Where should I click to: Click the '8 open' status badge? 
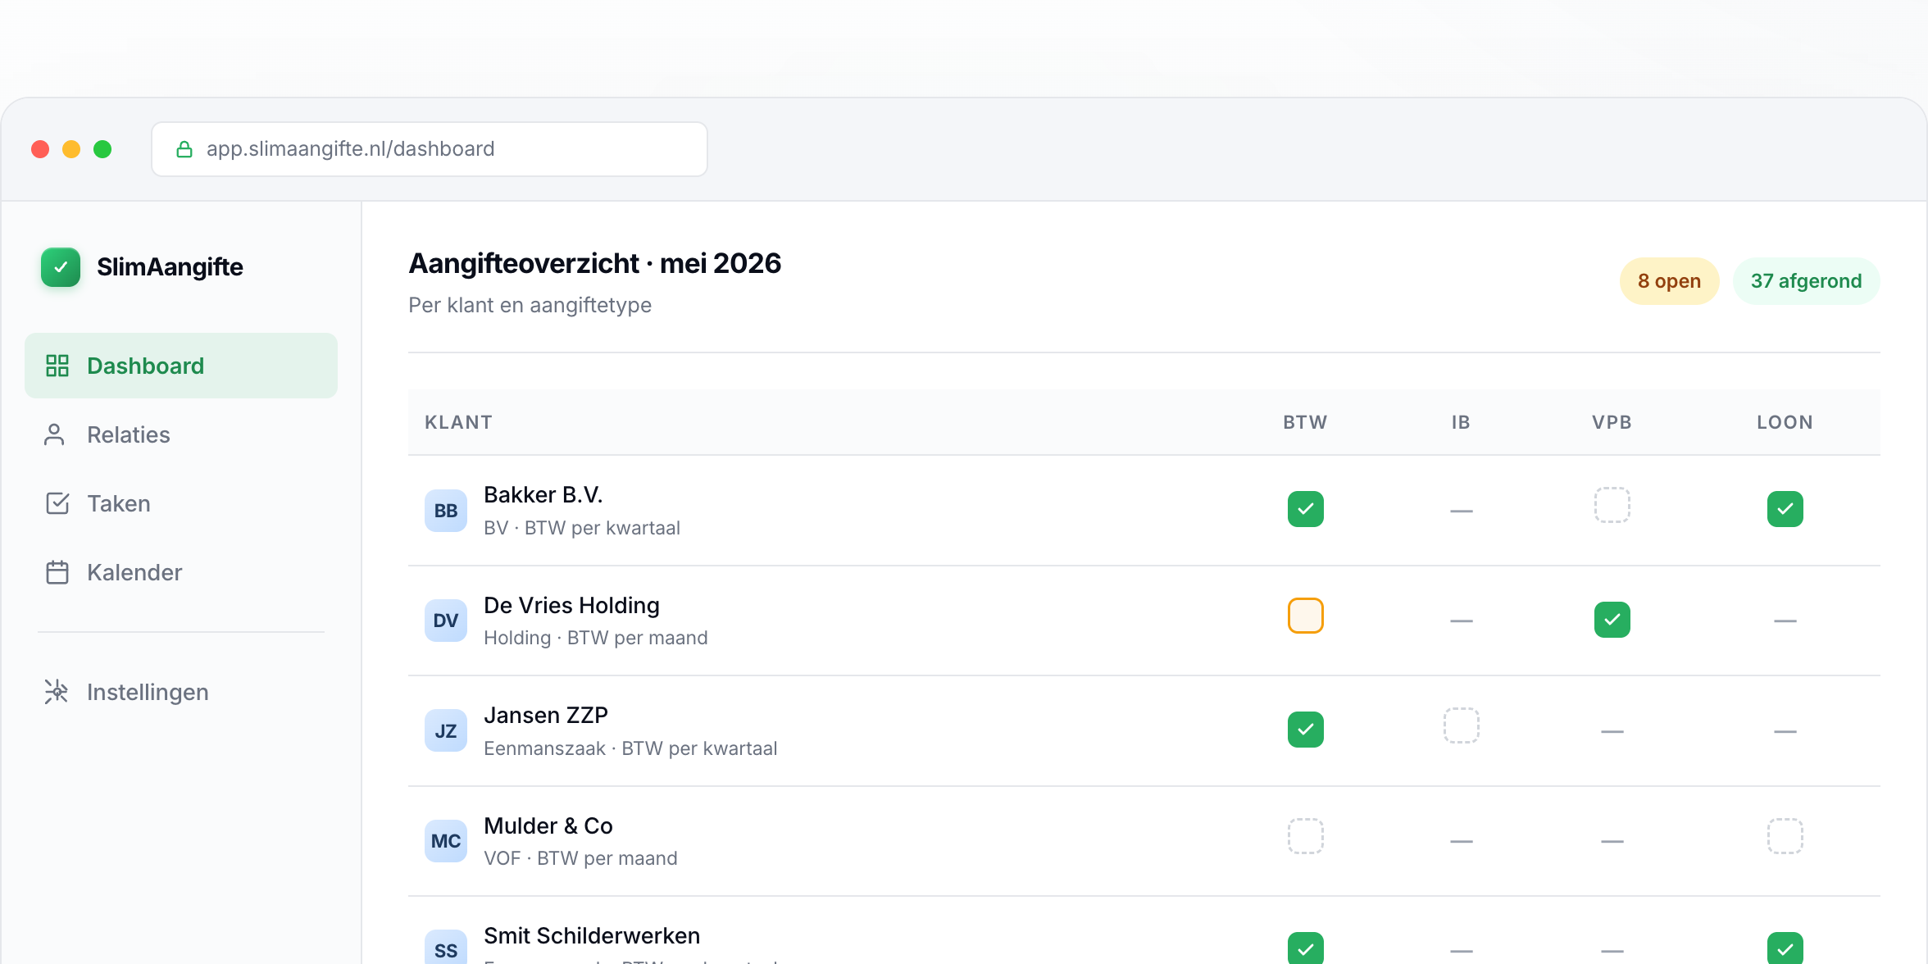coord(1670,281)
